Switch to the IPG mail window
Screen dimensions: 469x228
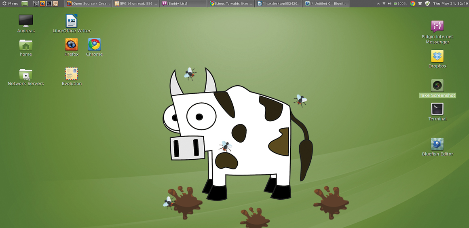click(136, 4)
